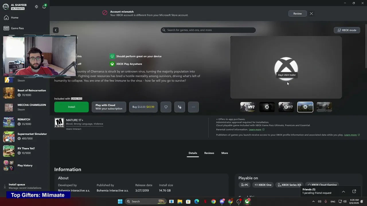Open RV There Yet? in sidebar
This screenshot has height=206, width=367.
pyautogui.click(x=25, y=151)
